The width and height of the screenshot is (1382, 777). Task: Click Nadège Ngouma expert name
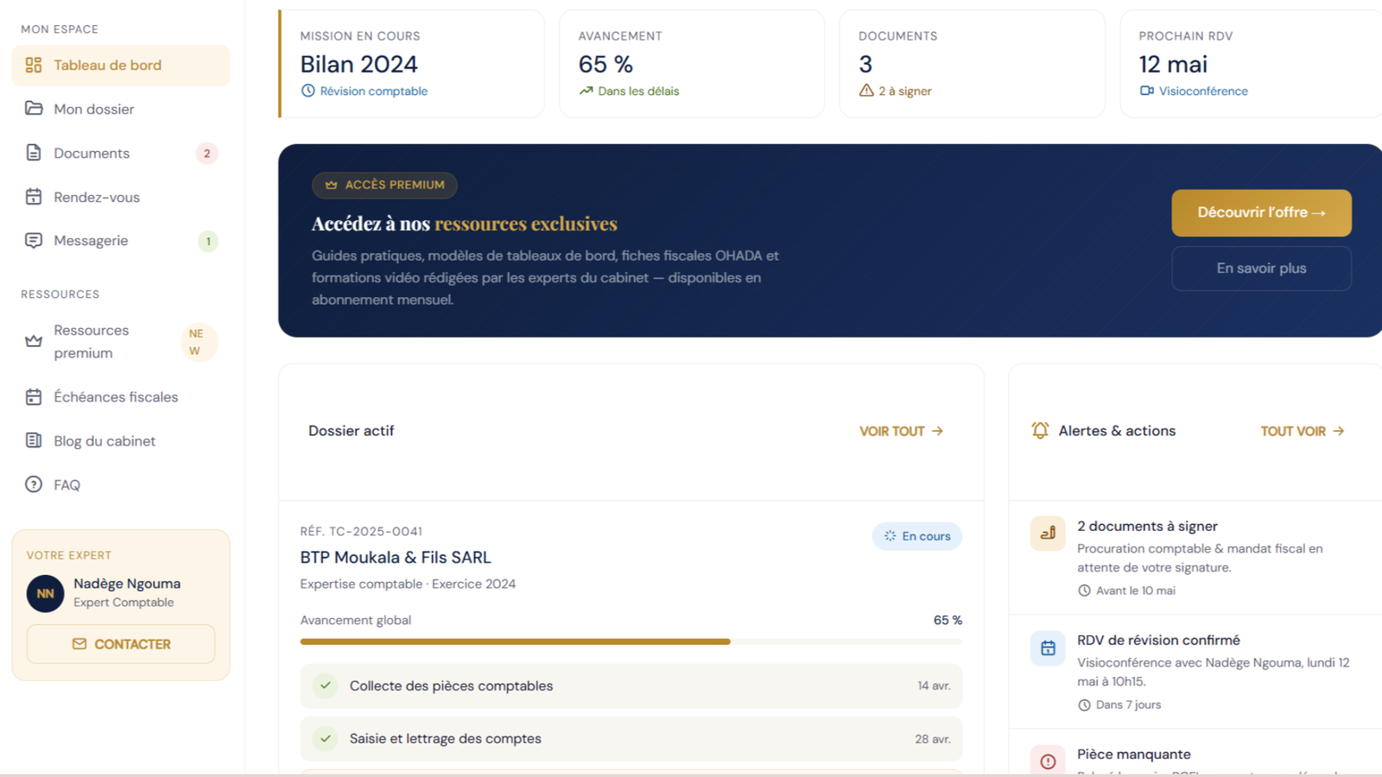pos(127,584)
